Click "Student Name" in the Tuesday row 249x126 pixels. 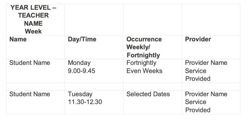click(x=30, y=94)
